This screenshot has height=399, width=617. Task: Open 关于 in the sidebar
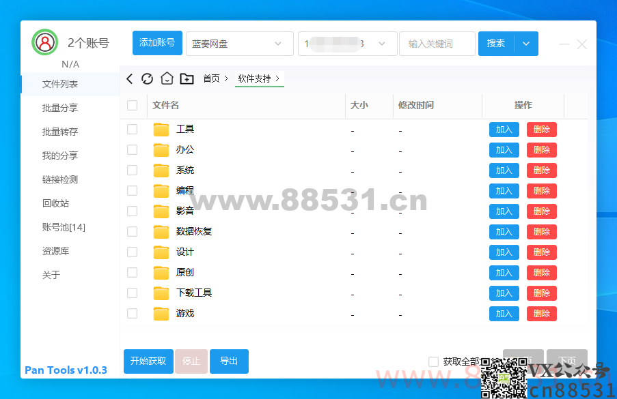point(51,275)
